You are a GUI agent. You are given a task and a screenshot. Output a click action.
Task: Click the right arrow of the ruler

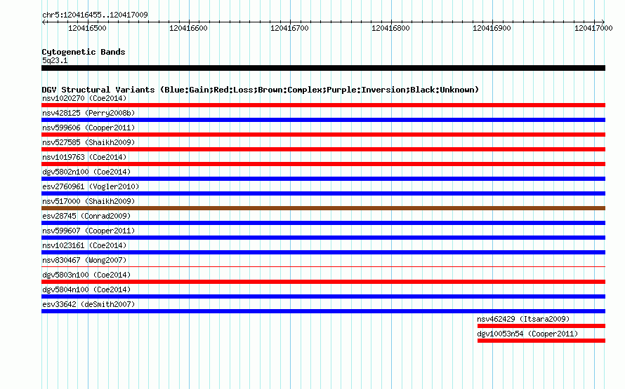(603, 22)
